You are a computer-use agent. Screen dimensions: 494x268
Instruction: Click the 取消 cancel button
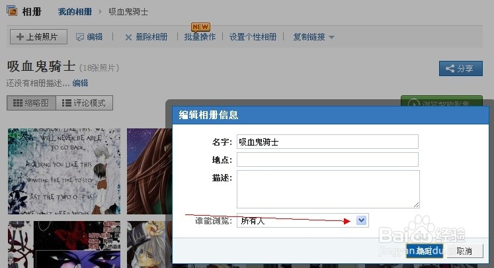tap(465, 251)
